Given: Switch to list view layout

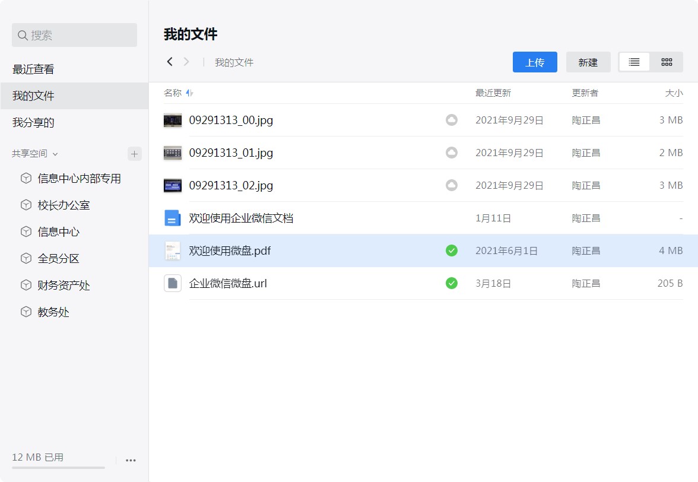Looking at the screenshot, I should pyautogui.click(x=634, y=62).
